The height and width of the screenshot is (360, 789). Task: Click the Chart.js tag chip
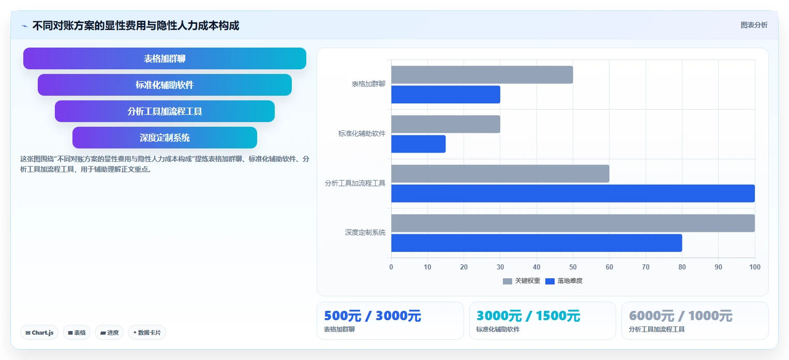[39, 333]
